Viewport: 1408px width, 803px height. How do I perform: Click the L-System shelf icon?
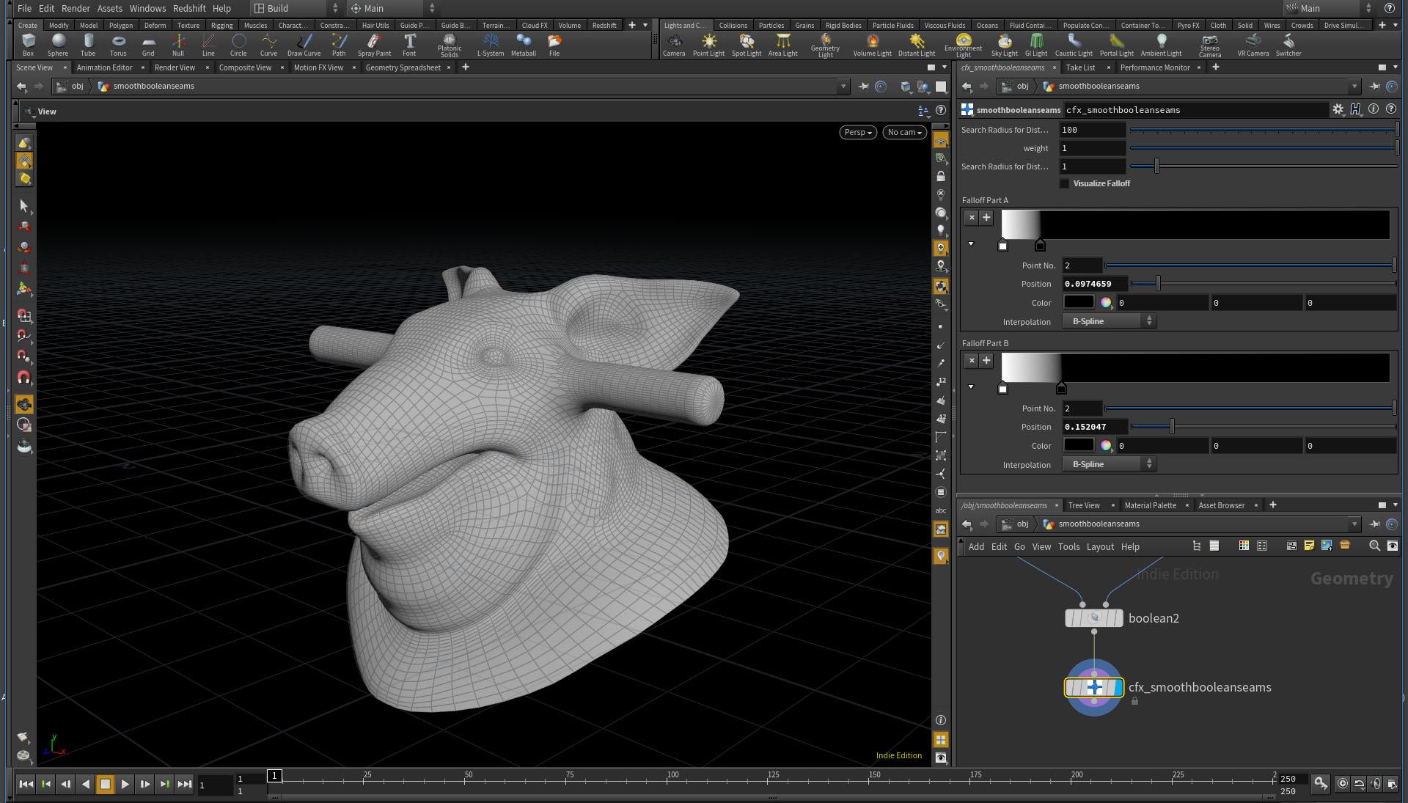[x=490, y=44]
